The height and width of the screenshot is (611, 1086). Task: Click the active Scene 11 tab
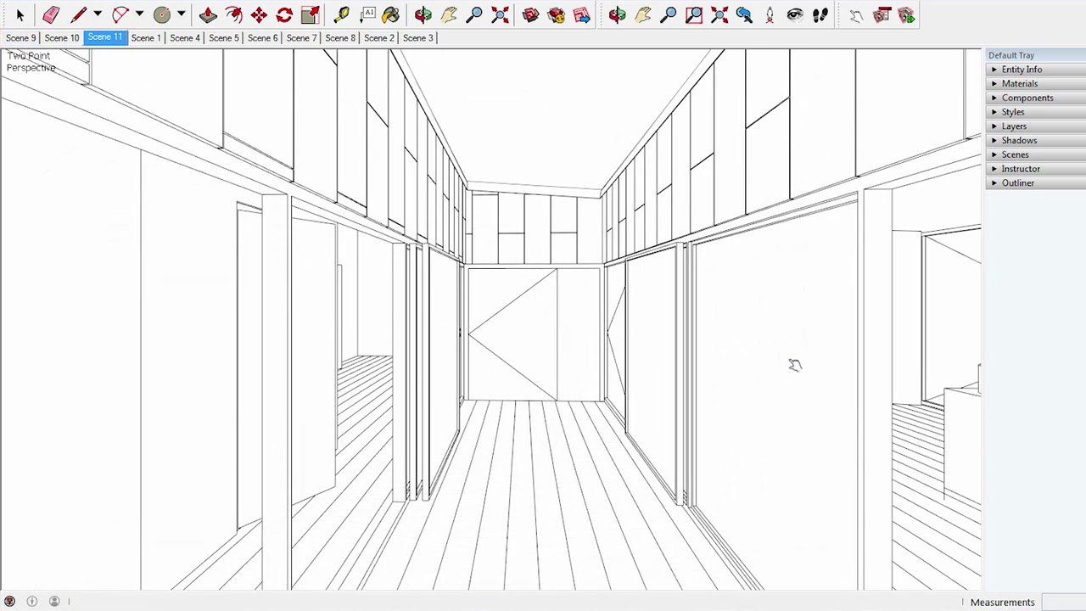coord(105,37)
